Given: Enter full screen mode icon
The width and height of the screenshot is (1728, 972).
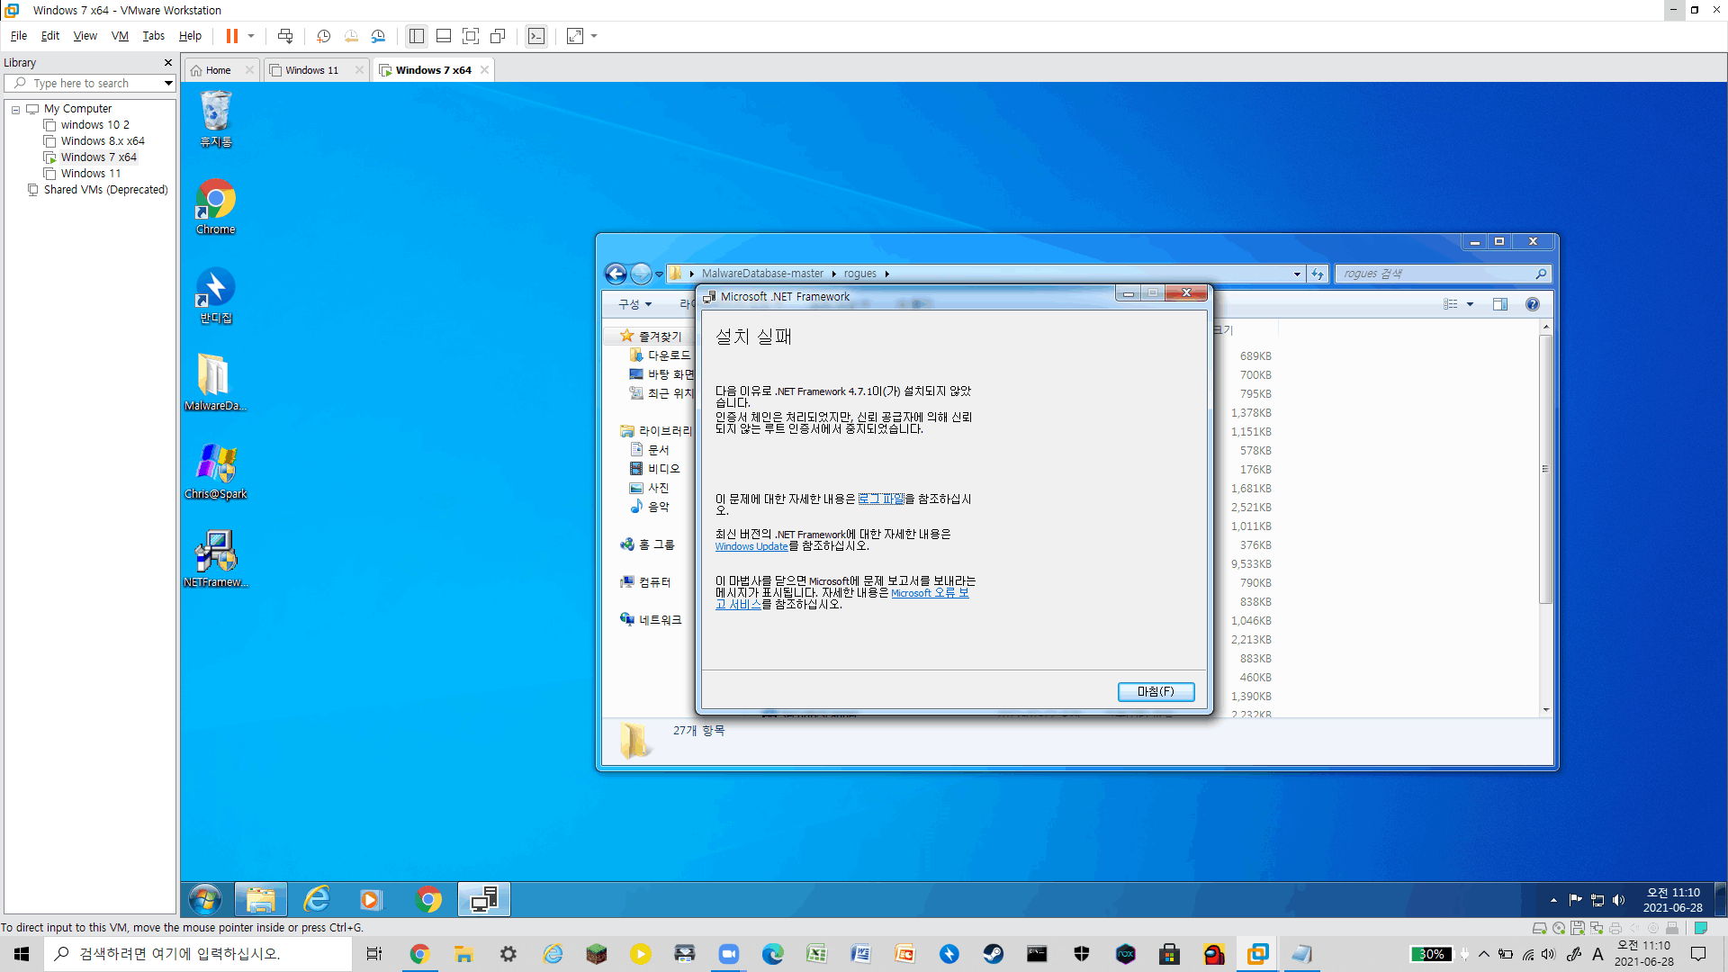Looking at the screenshot, I should (x=470, y=36).
